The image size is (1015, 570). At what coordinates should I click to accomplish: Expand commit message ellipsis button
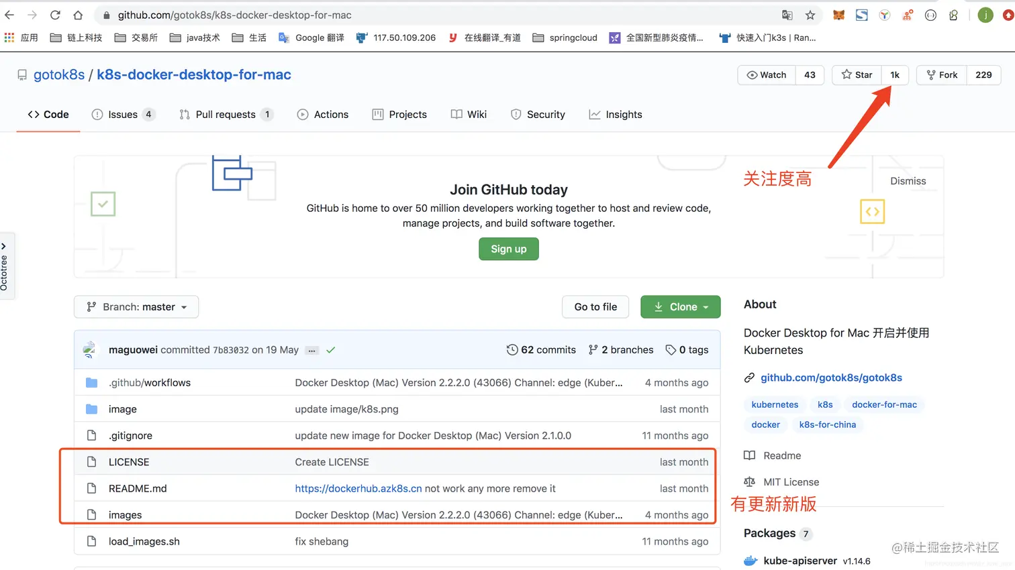311,351
